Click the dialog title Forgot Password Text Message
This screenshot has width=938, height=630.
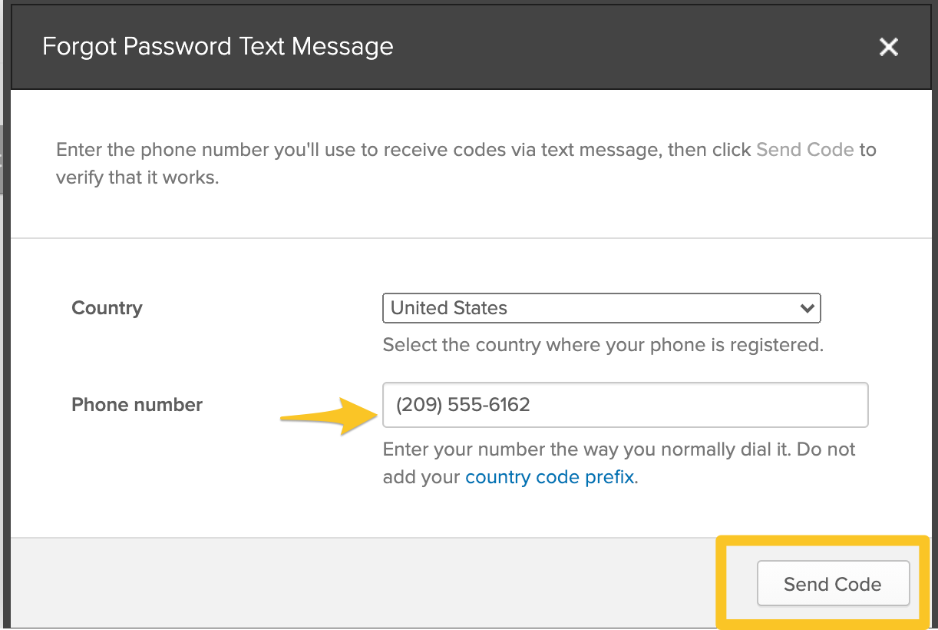217,47
